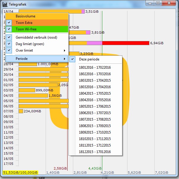Screen dimensions: 179x179
Task: Click the 3,51GiB usage label
Action: [92, 12]
